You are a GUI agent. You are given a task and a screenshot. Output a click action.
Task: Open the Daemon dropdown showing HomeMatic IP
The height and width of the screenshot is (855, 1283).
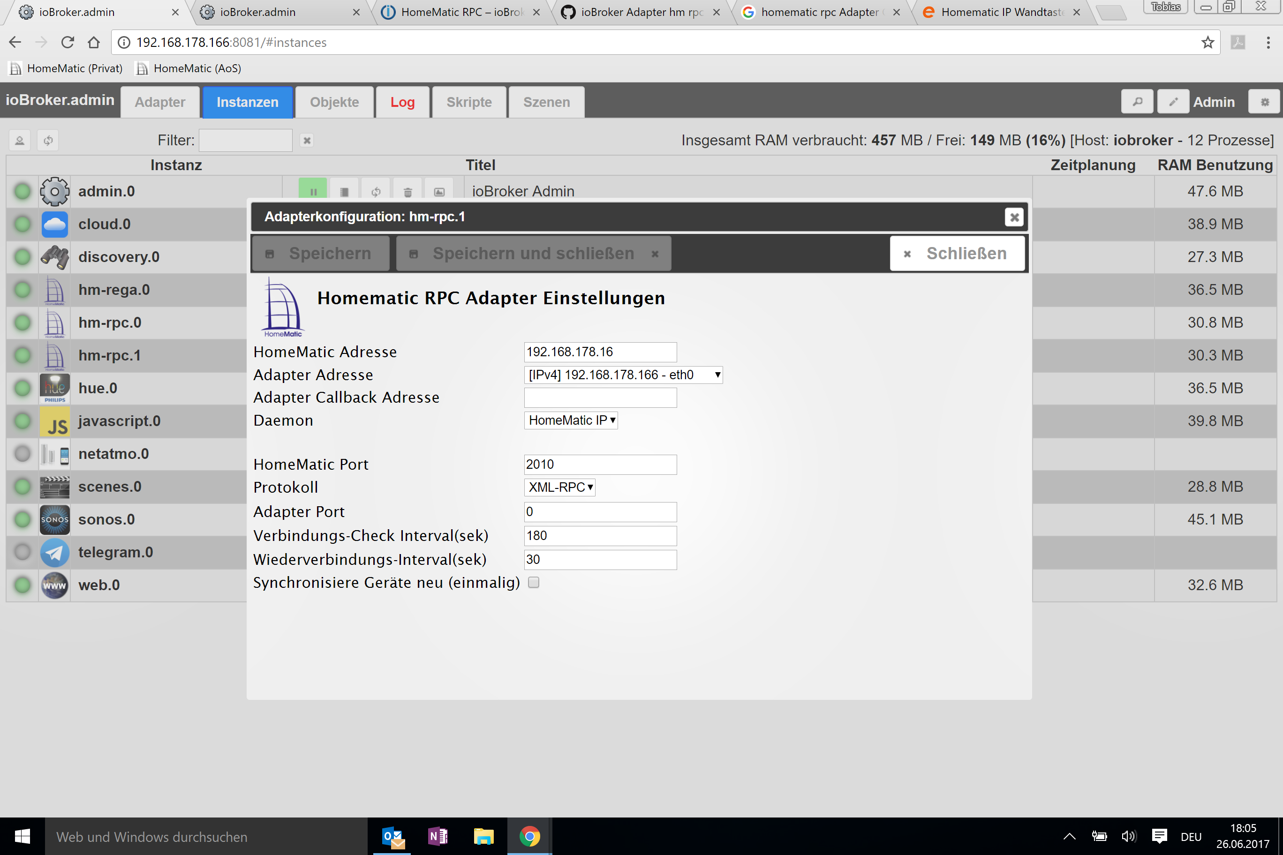coord(571,420)
